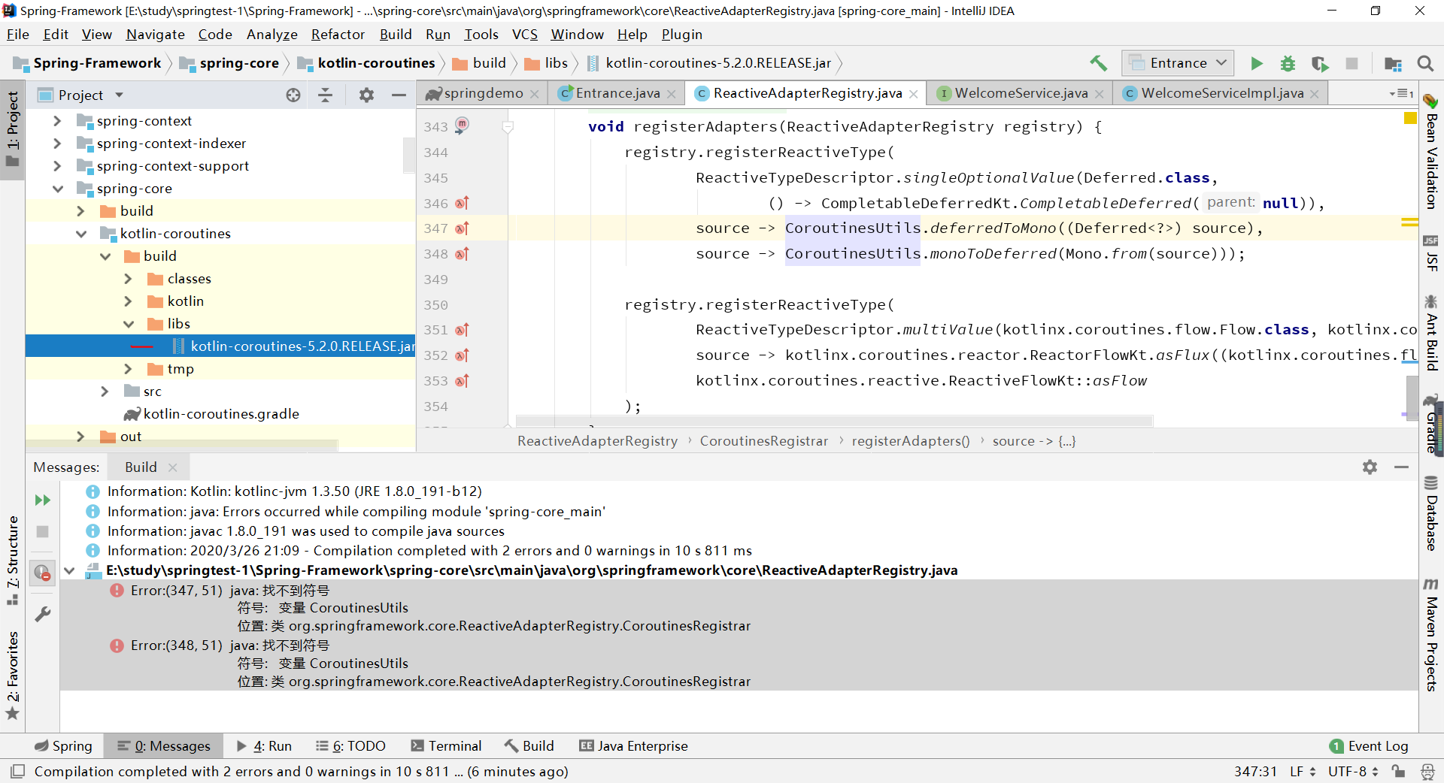Collapse ReactiveAdapterRegistry.java error group

(70, 571)
